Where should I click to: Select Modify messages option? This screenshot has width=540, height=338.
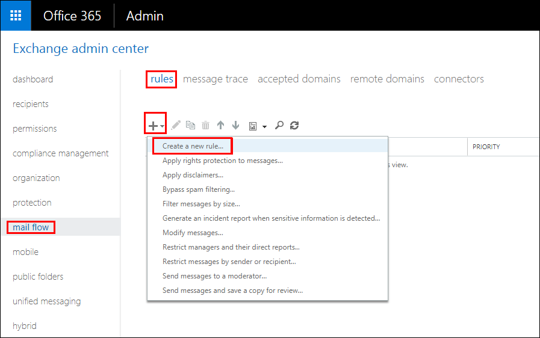267,233
